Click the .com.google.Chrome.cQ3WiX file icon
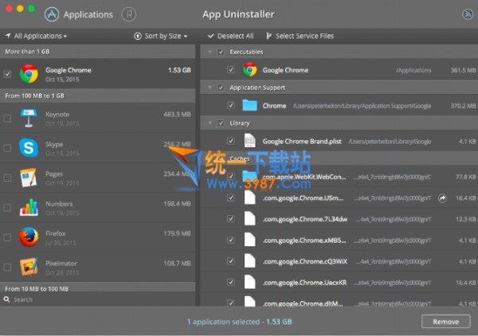This screenshot has width=478, height=336. [x=249, y=261]
